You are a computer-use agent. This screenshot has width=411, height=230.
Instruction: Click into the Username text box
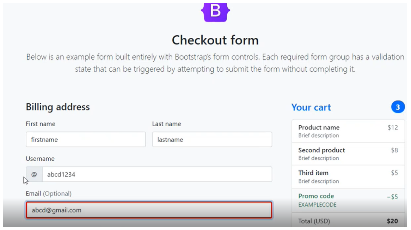coord(157,174)
